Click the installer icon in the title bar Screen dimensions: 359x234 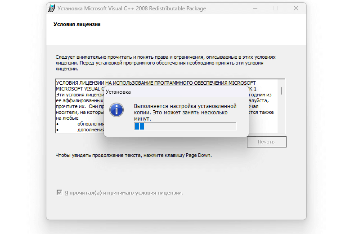pyautogui.click(x=52, y=8)
